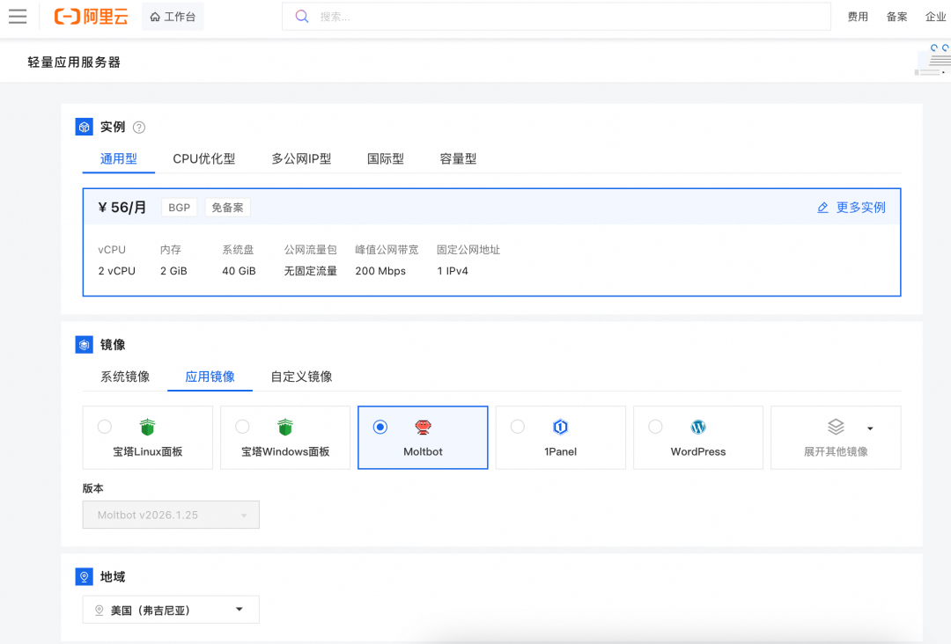Select the WordPress image radio button
Image resolution: width=951 pixels, height=644 pixels.
[x=655, y=427]
